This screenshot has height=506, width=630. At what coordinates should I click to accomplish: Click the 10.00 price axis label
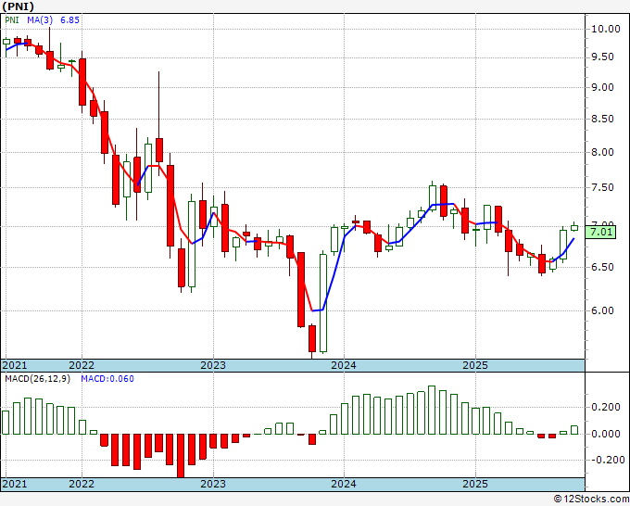click(x=606, y=29)
